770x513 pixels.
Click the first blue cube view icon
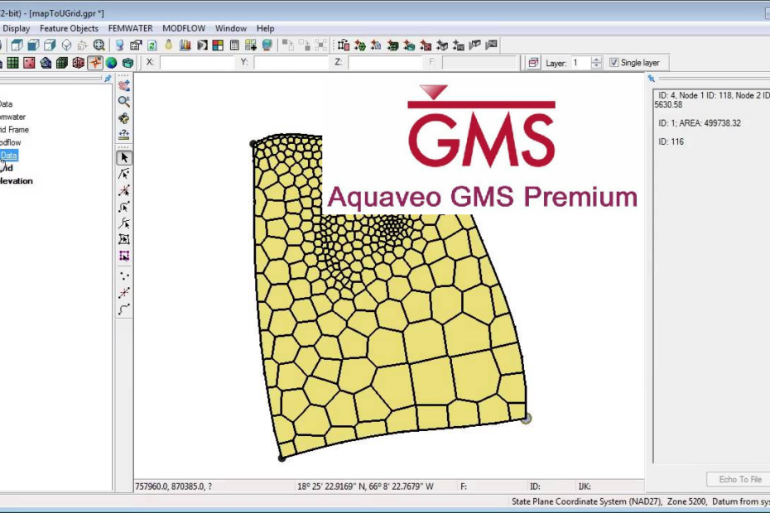pos(17,46)
